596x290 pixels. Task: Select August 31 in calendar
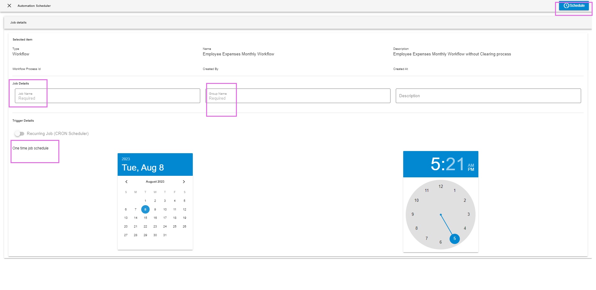pyautogui.click(x=165, y=235)
